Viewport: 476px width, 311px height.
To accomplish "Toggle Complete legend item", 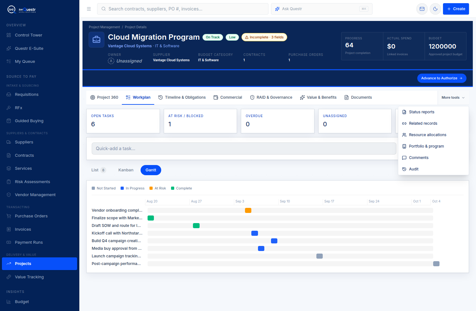I will (182, 188).
